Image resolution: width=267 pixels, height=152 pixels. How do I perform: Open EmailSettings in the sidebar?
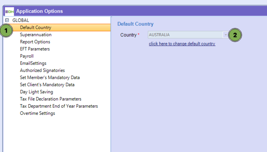(33, 63)
